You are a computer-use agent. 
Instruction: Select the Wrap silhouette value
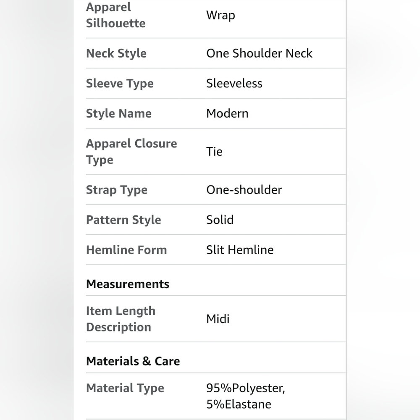220,16
